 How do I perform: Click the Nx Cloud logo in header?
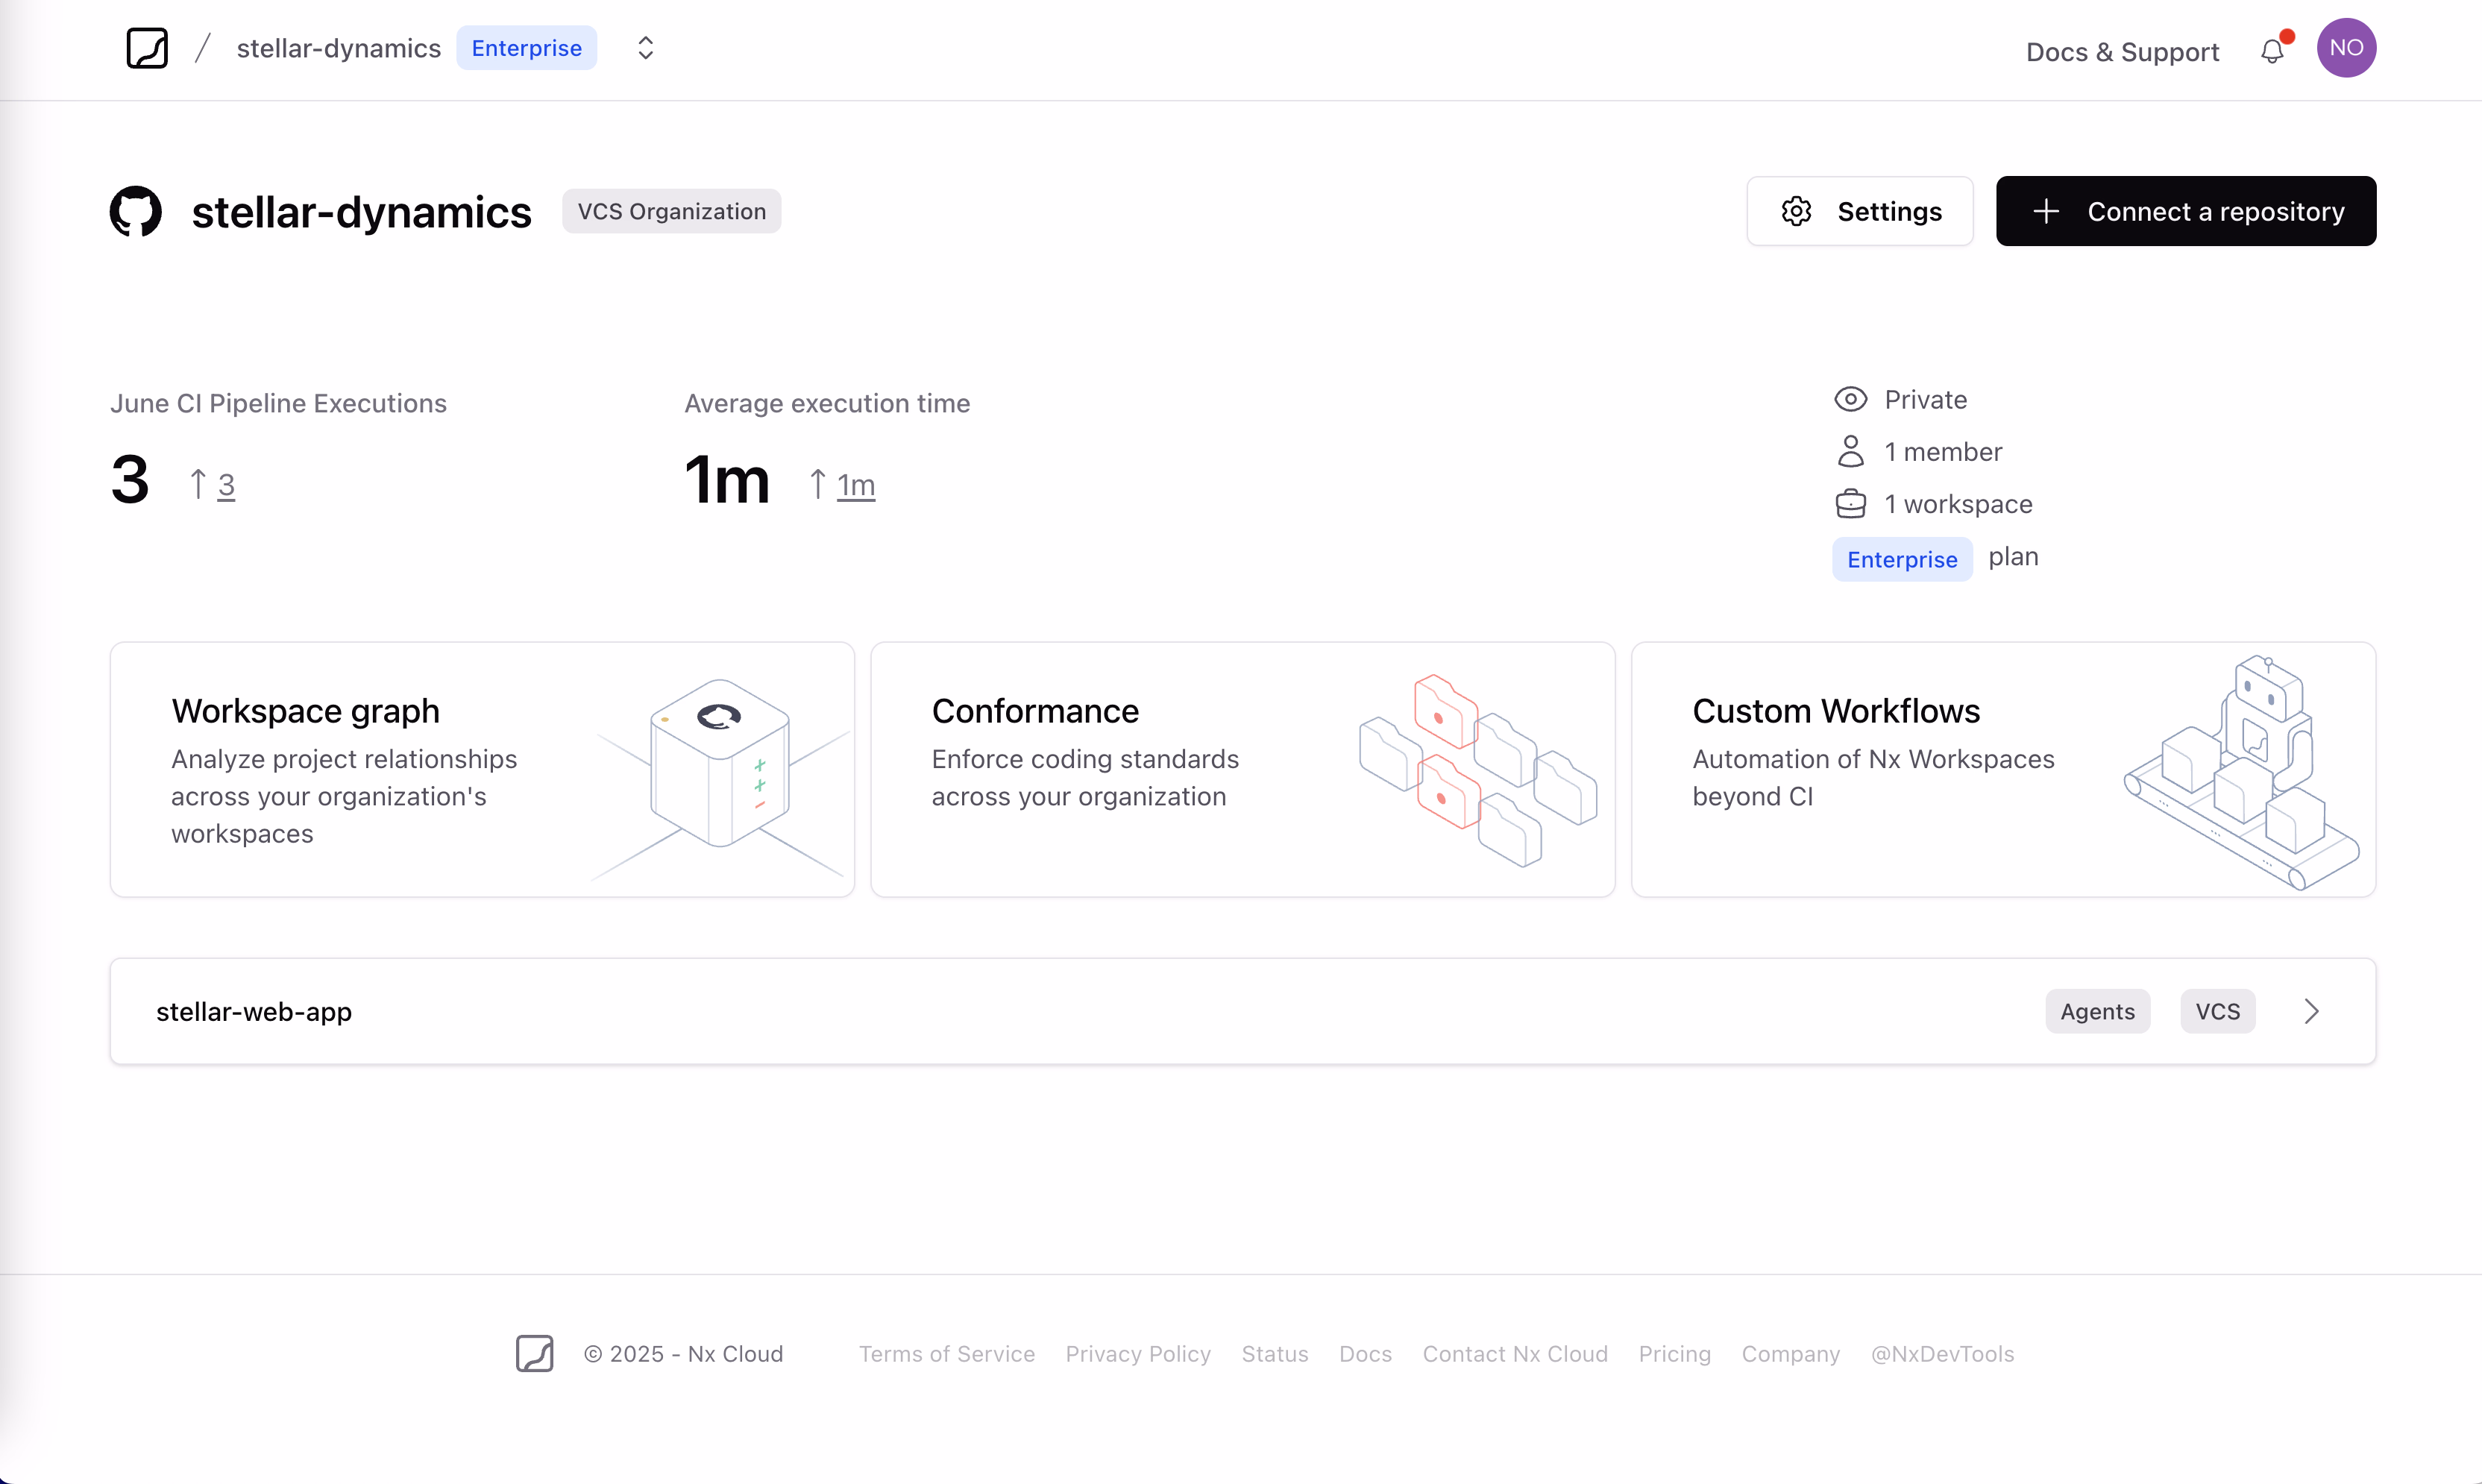147,48
